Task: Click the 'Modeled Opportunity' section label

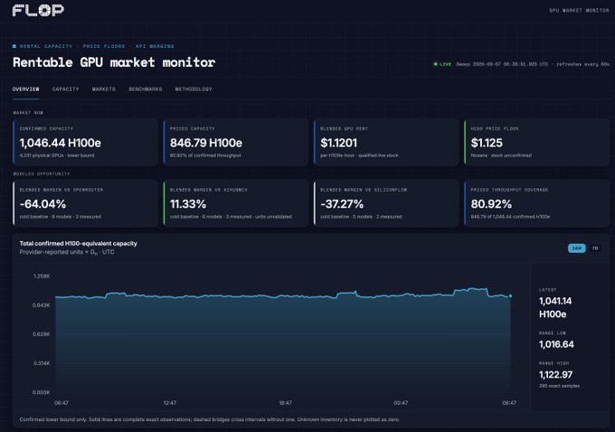Action: (x=42, y=174)
